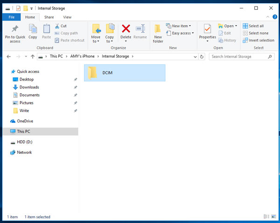Open the New item dropdown
The image size is (280, 223).
click(x=178, y=26)
